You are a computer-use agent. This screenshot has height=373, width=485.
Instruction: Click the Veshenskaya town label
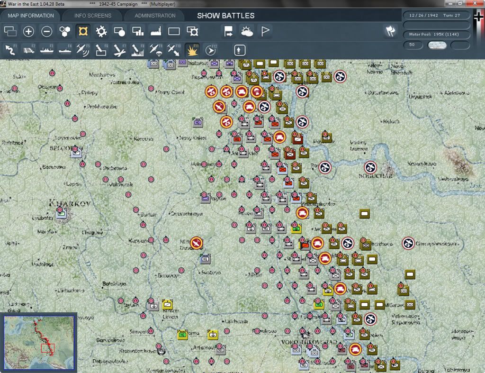(453, 179)
